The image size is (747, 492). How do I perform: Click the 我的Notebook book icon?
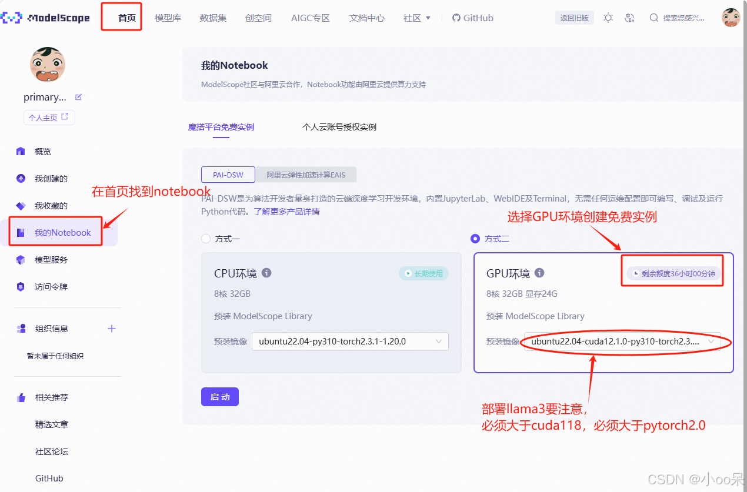(21, 233)
